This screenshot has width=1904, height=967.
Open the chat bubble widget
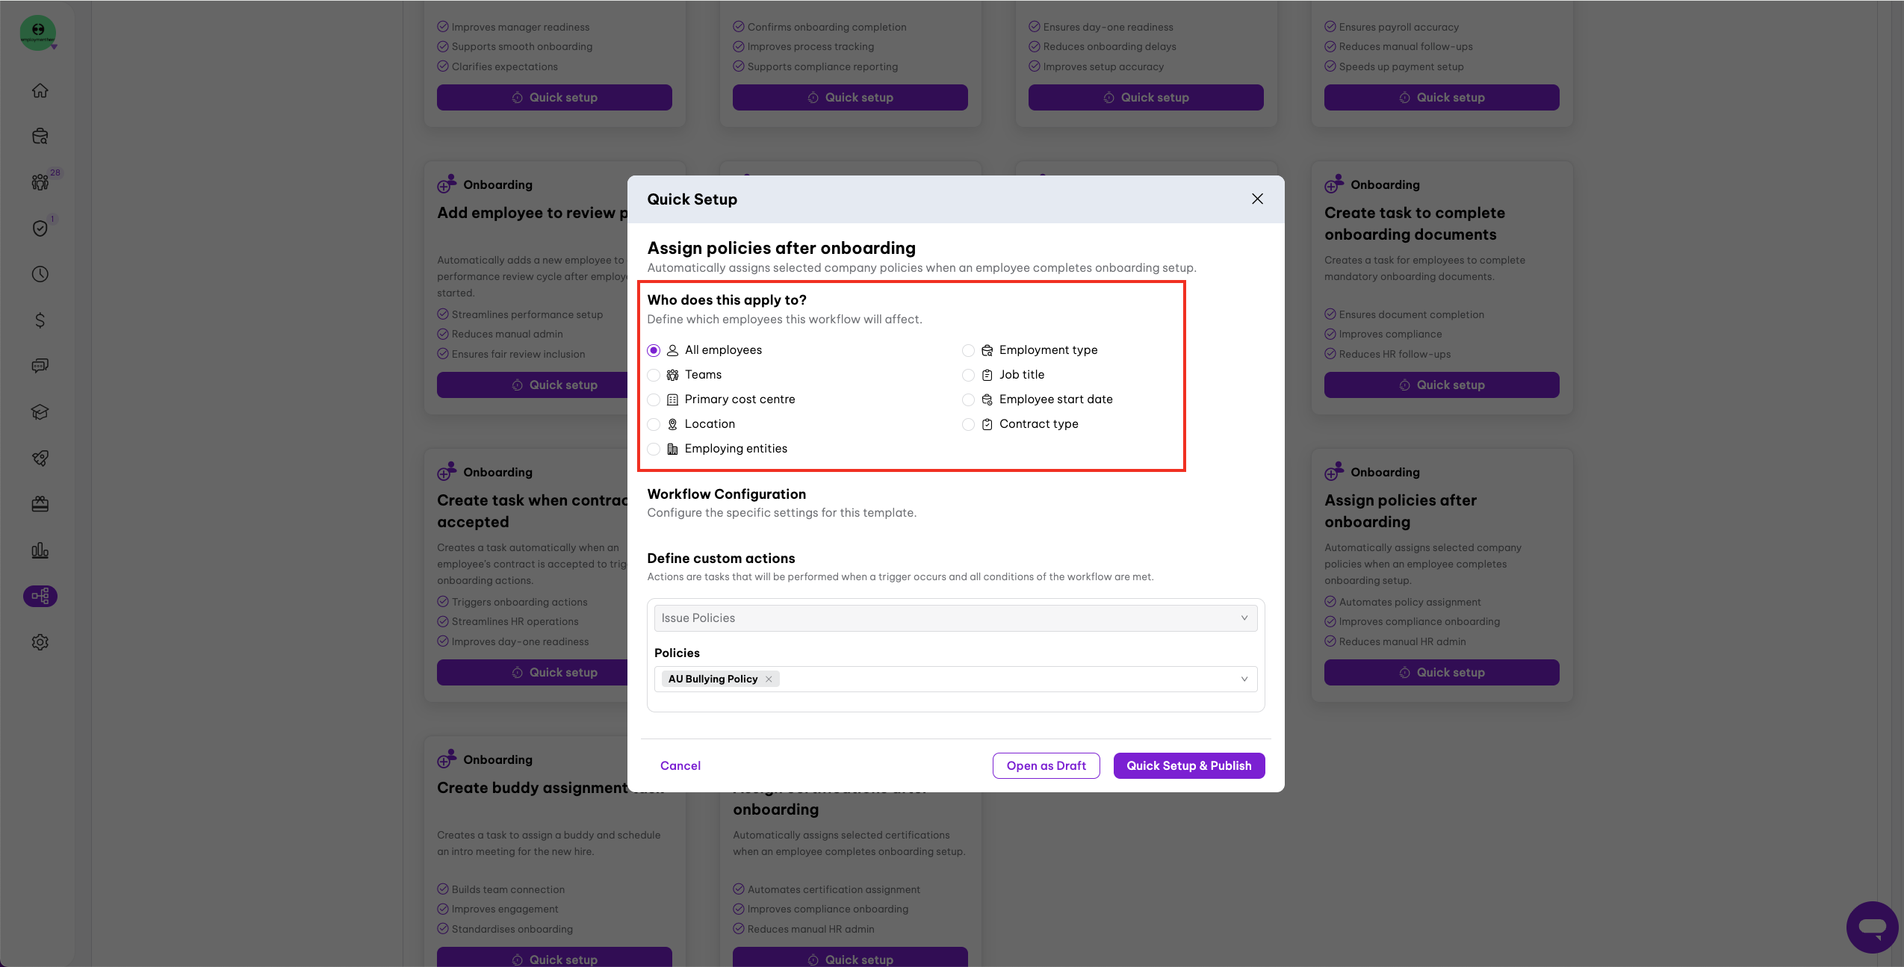pyautogui.click(x=1872, y=927)
